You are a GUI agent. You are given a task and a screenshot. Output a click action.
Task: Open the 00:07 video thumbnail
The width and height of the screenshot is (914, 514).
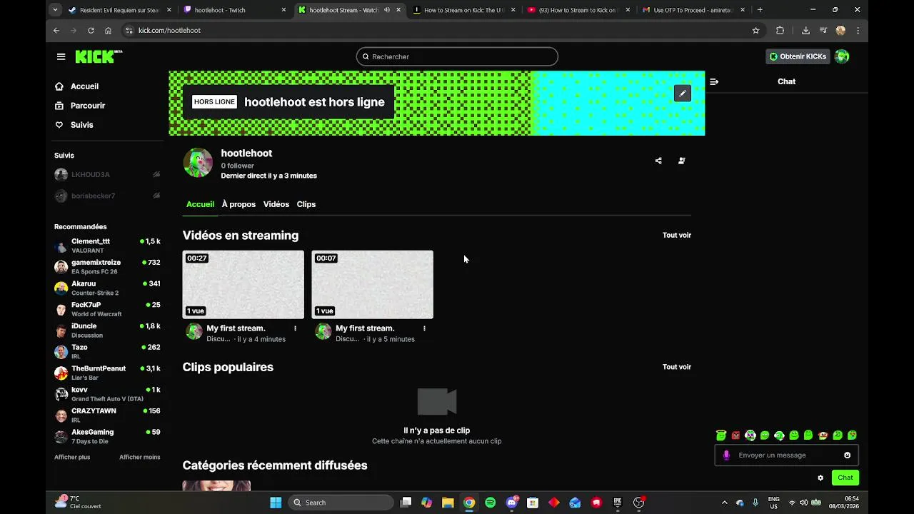[373, 284]
